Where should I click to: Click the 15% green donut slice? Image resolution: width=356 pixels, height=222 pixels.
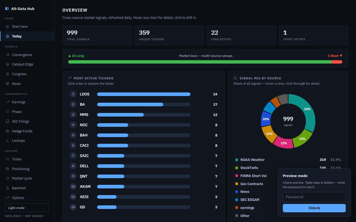(302, 138)
